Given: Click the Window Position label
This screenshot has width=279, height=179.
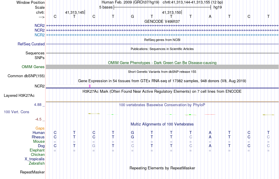Looking at the screenshot, I should point(31,2).
